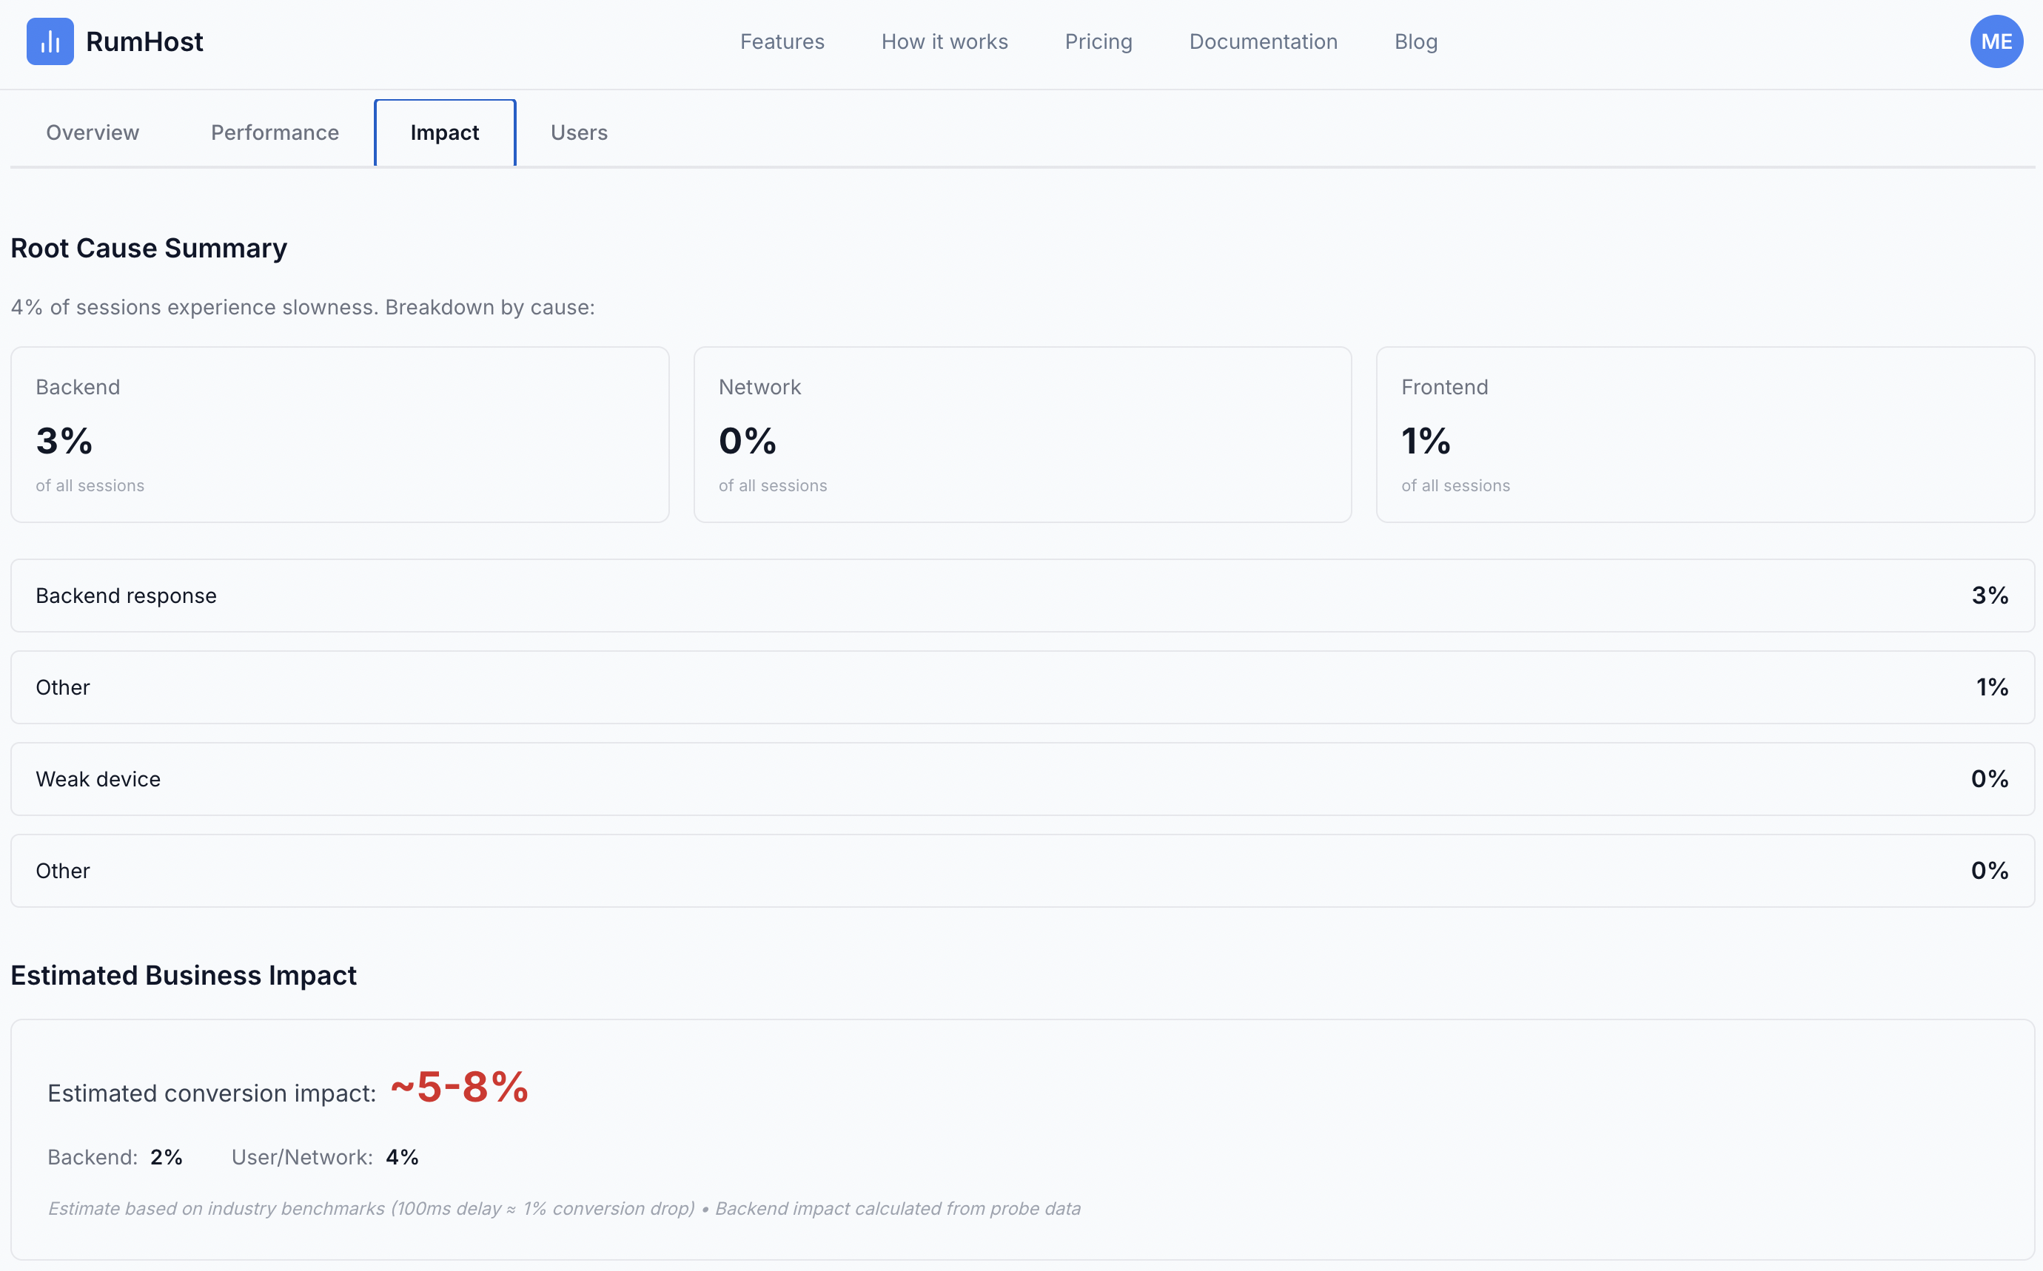Open the ME user avatar menu

click(x=1996, y=41)
